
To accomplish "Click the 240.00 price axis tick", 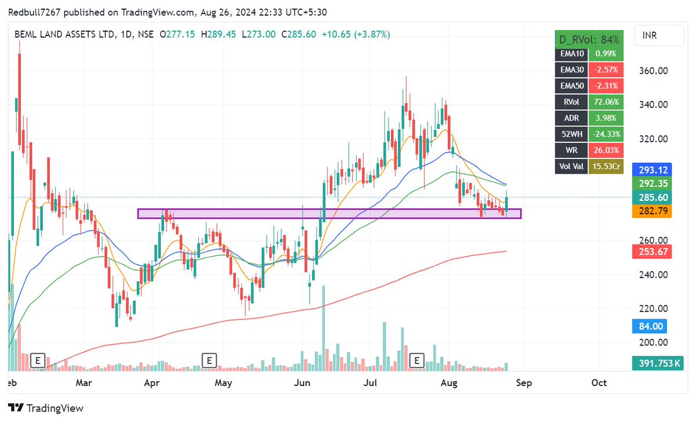I will tap(653, 275).
